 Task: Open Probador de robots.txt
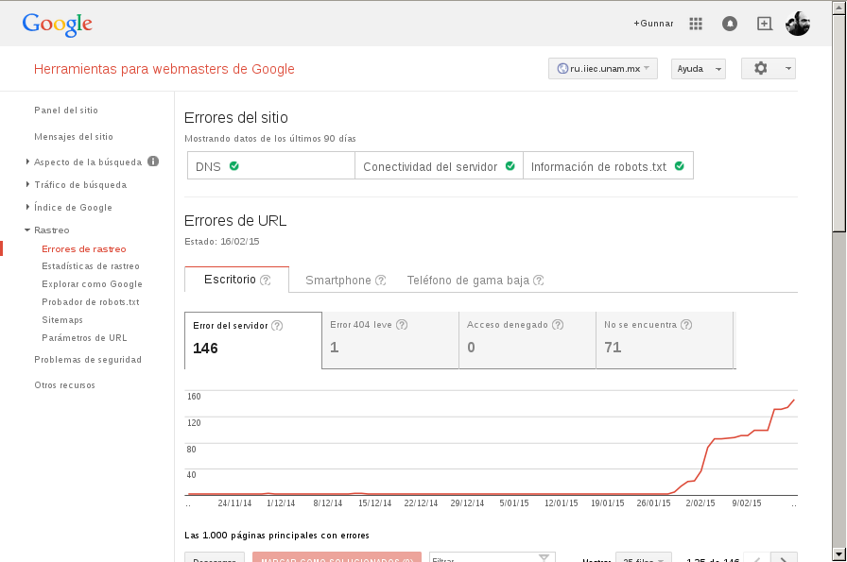(x=91, y=302)
